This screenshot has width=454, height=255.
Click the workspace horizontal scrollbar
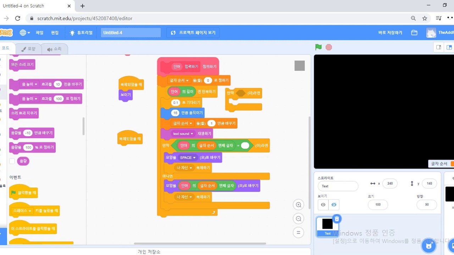200,243
